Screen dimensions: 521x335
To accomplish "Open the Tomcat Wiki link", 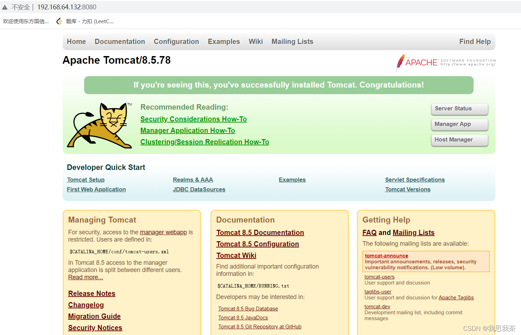I will 236,255.
